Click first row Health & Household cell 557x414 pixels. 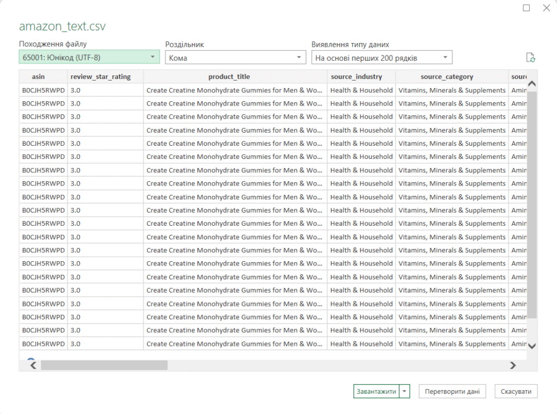(361, 90)
